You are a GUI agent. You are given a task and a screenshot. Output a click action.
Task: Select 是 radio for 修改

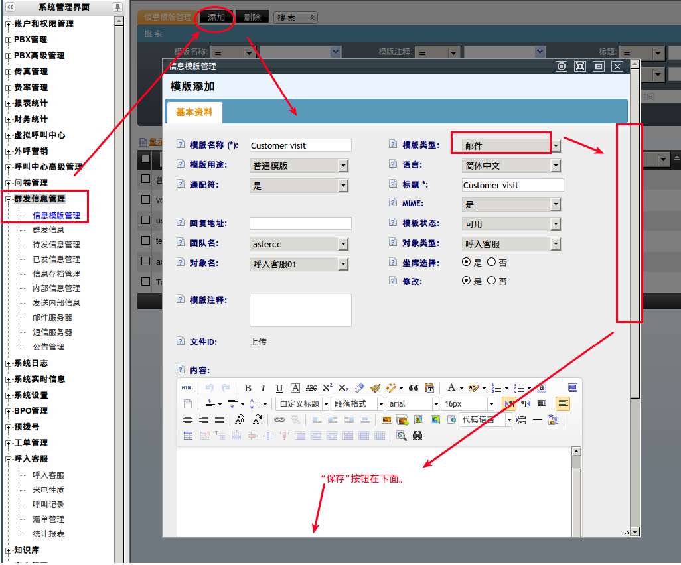coord(467,281)
